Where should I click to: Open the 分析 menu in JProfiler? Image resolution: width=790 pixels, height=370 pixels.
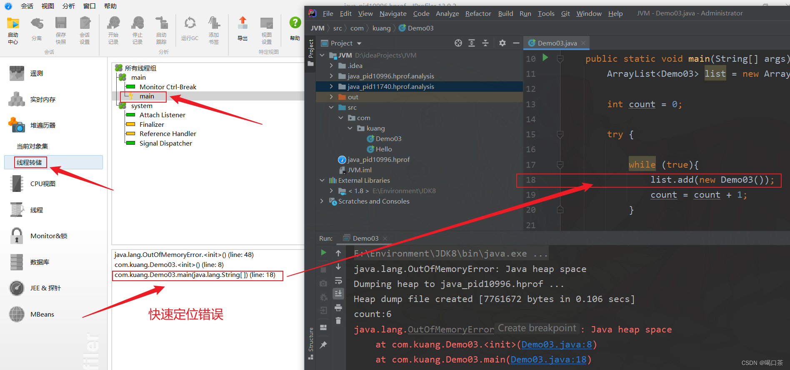pos(69,6)
